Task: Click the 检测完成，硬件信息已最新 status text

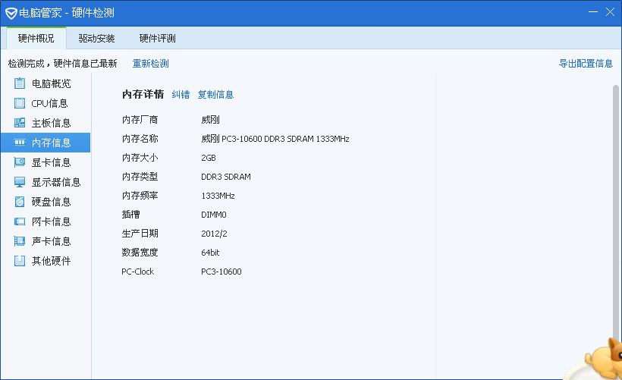Action: click(x=63, y=64)
